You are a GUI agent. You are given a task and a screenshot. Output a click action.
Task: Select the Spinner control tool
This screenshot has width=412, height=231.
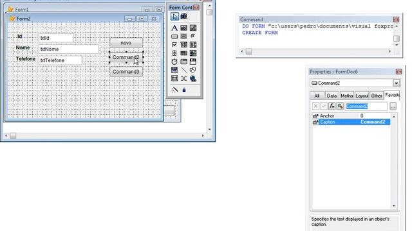[174, 53]
